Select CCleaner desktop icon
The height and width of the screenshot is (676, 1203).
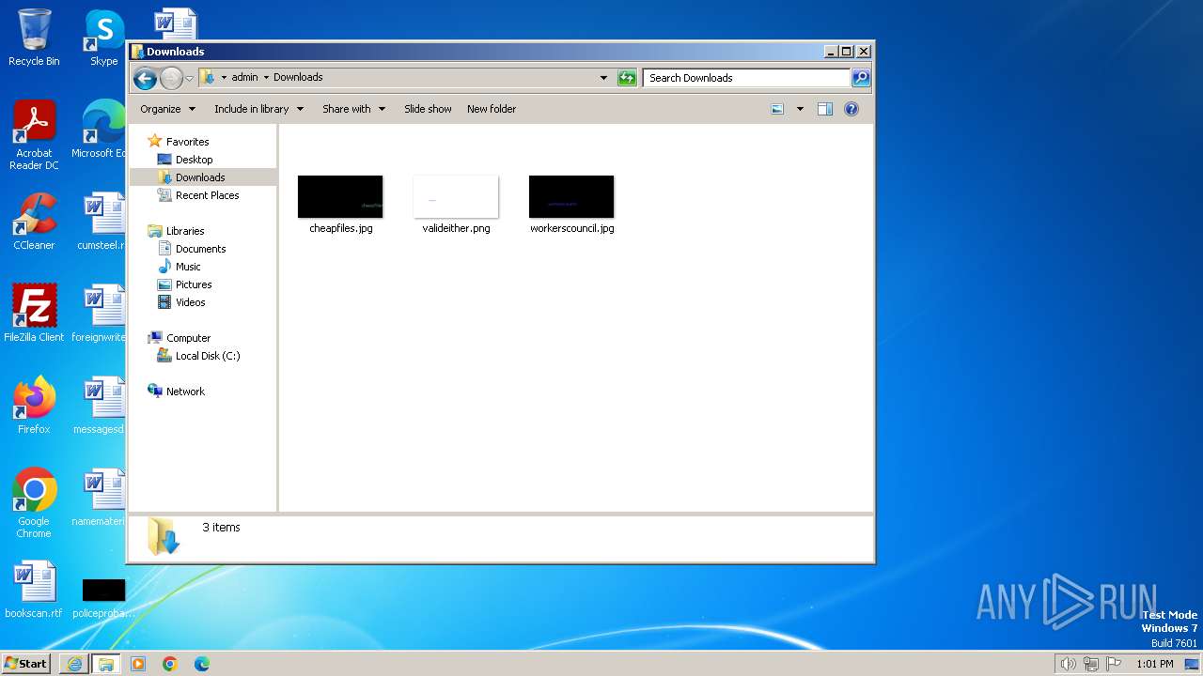coord(34,222)
